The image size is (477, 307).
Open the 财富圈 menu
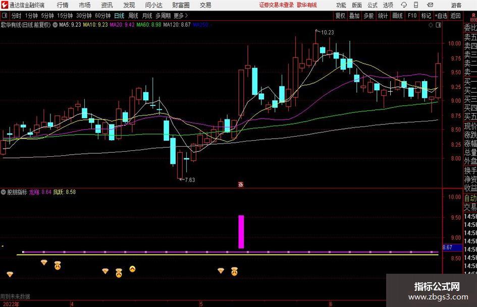pos(181,5)
